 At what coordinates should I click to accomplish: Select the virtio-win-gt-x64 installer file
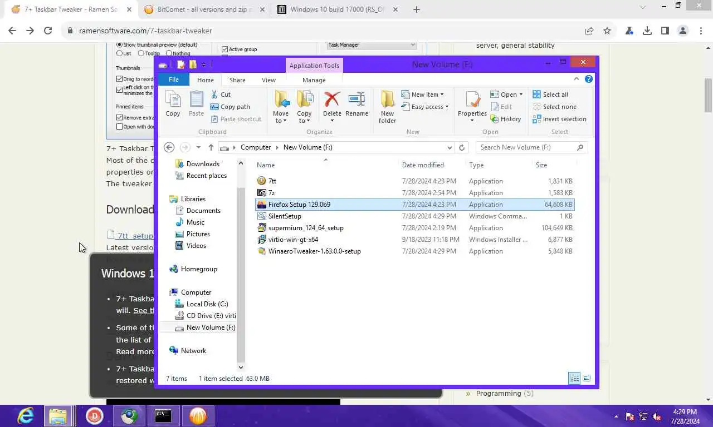click(414, 239)
